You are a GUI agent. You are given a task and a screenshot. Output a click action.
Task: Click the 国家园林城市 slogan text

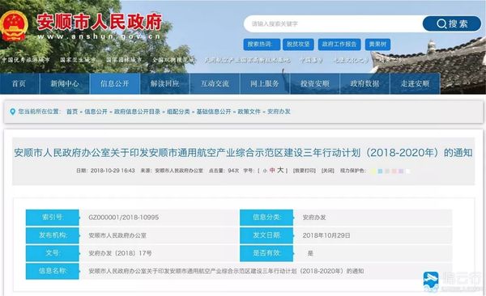tap(124, 60)
